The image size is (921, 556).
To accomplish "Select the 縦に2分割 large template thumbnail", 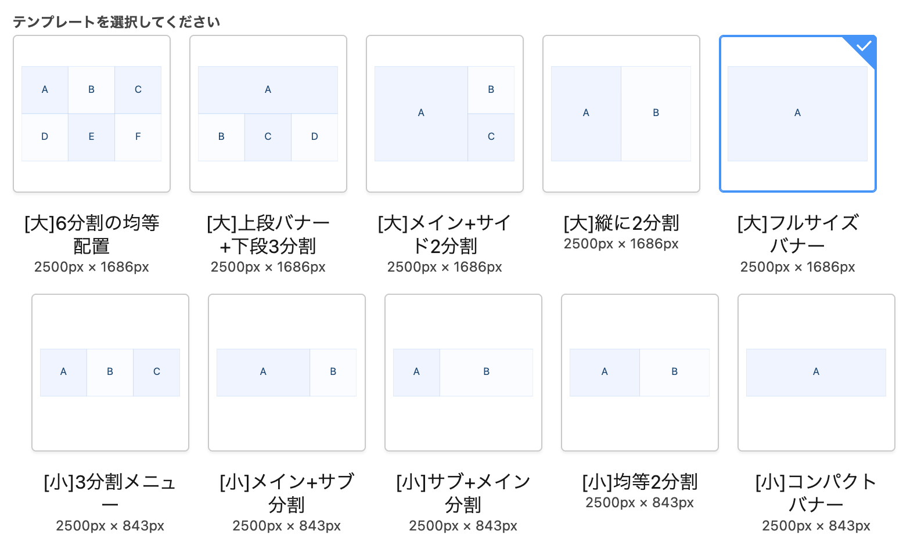I will (x=621, y=114).
